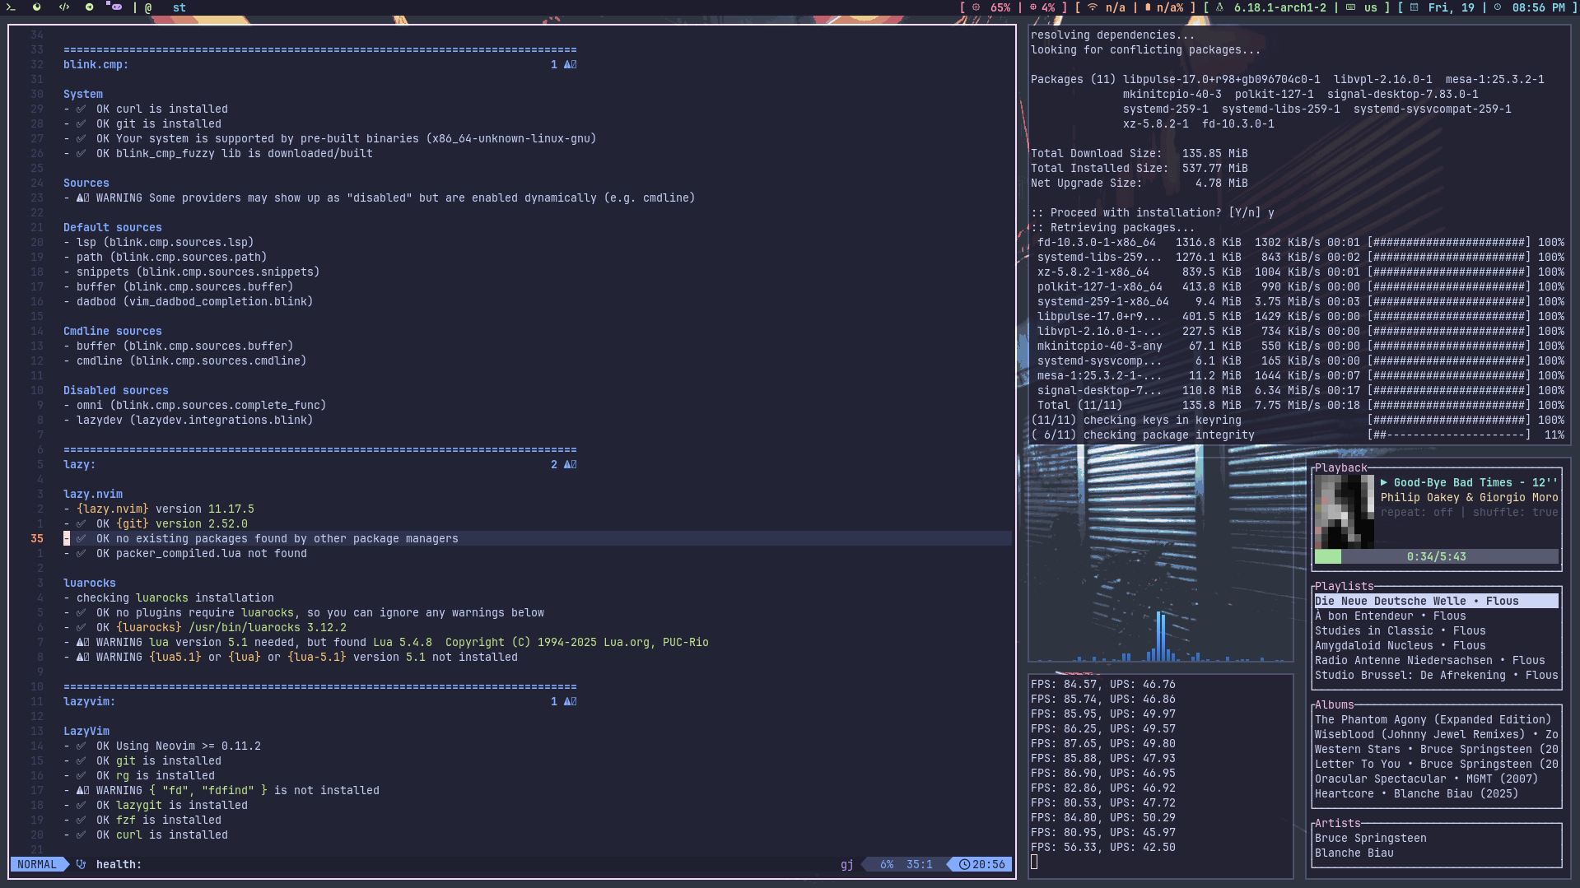Viewport: 1580px width, 888px height.
Task: Select Studies in Classic playlist
Action: tap(1400, 631)
